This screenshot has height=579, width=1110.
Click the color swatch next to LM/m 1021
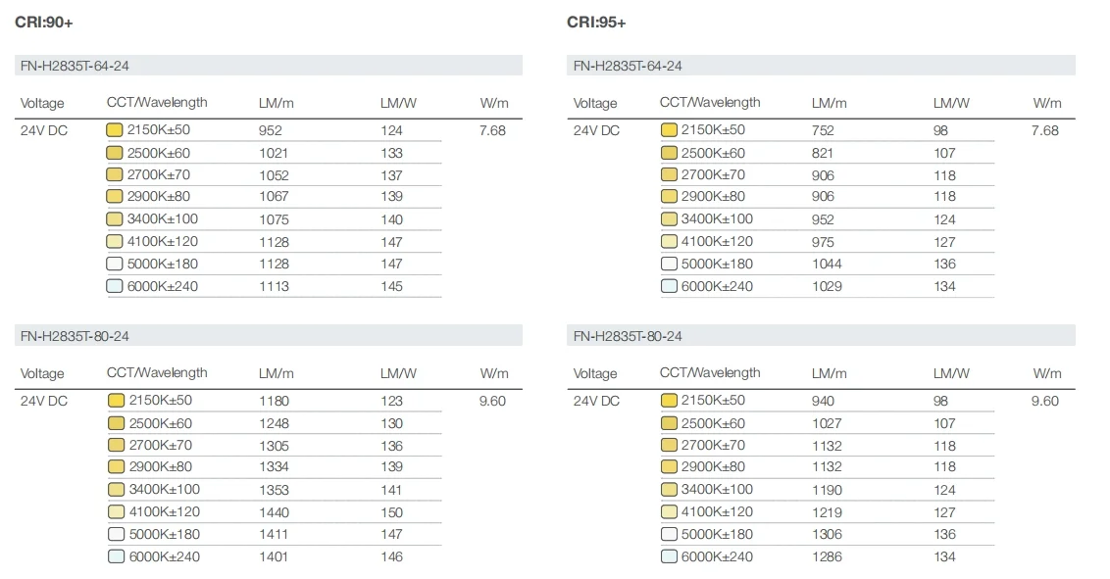point(115,153)
